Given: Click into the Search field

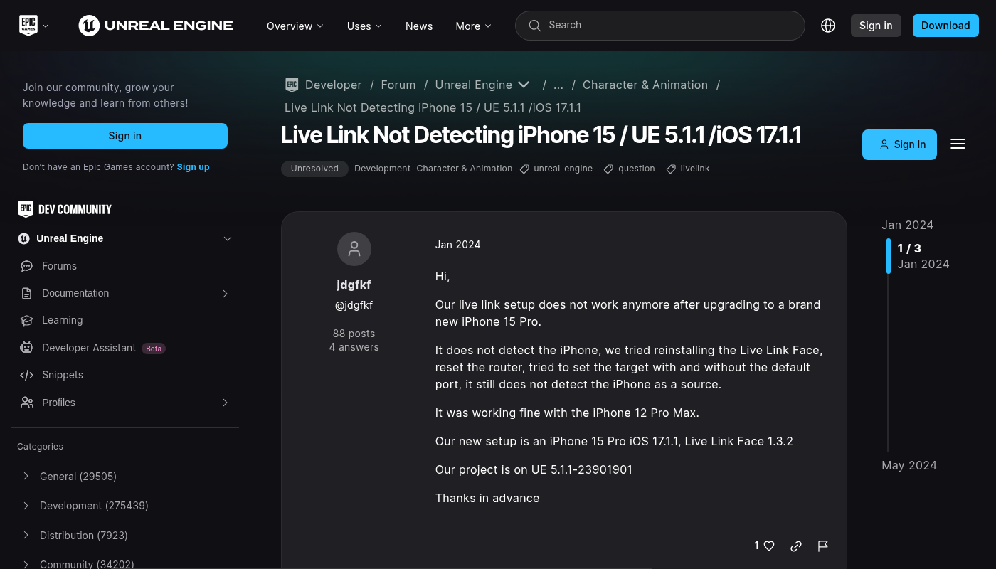Looking at the screenshot, I should click(669, 26).
